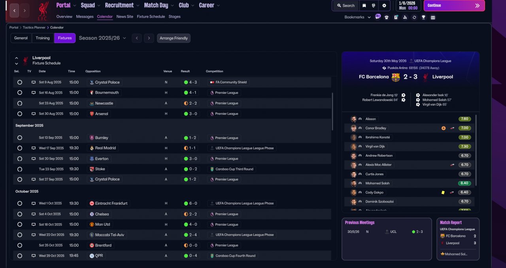Screen dimensions: 506x268
Task: Click Alexis Mac Allister's substitution arrows icon
Action: point(452,165)
